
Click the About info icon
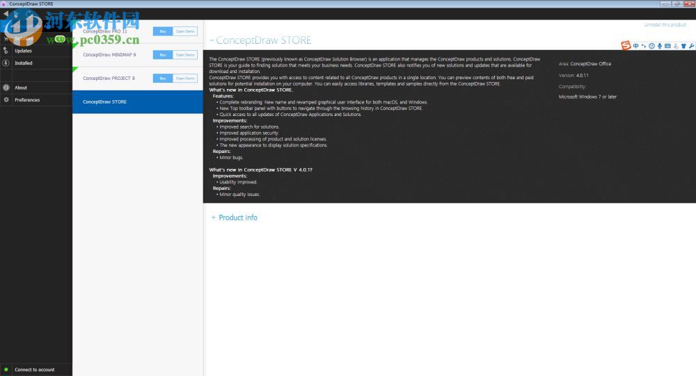6,88
